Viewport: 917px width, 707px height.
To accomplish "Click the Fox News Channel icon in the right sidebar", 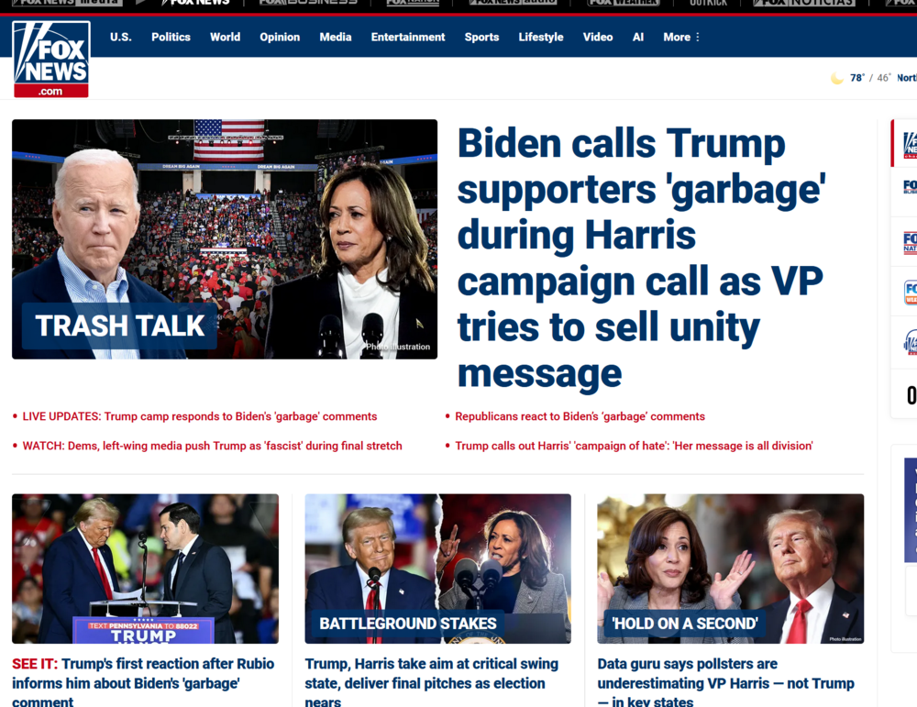I will pos(908,147).
